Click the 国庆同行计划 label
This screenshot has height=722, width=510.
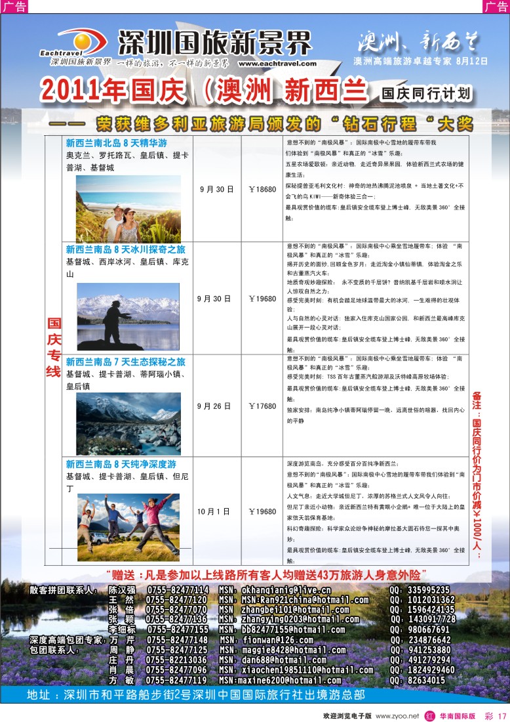(x=426, y=93)
